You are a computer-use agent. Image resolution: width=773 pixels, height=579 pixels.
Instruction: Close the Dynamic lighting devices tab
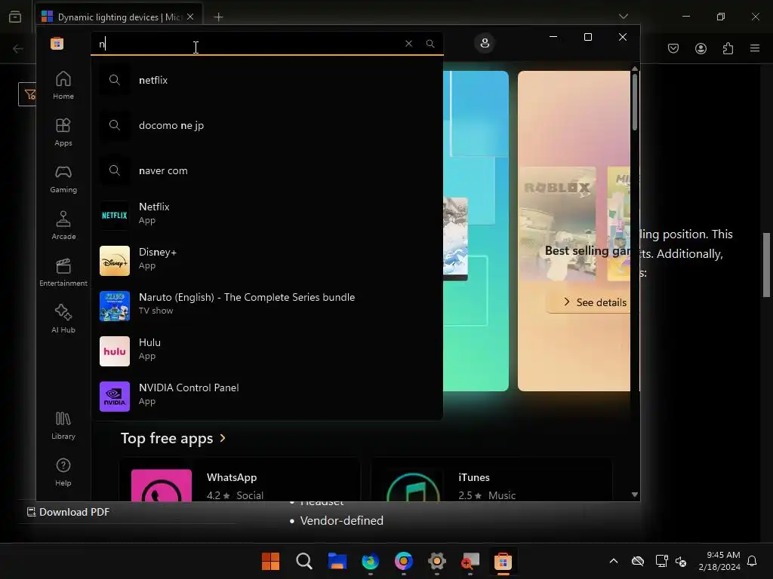point(190,17)
